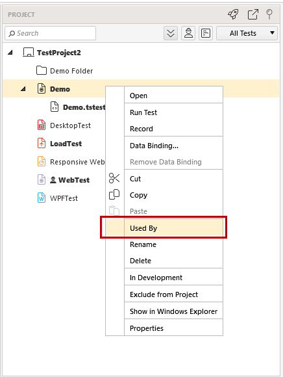Click the in-development marker beside WebTest

click(53, 180)
